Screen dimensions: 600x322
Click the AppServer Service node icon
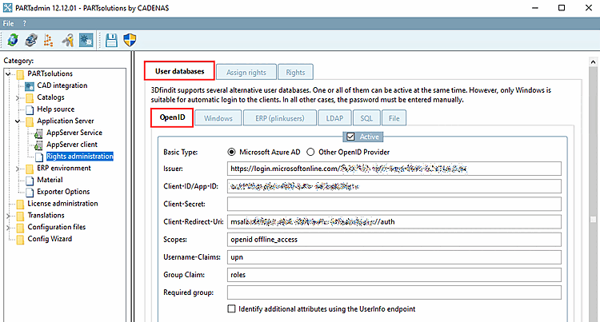(x=38, y=133)
